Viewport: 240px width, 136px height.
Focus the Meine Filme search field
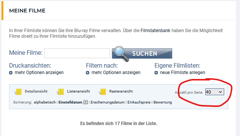pos(77,53)
